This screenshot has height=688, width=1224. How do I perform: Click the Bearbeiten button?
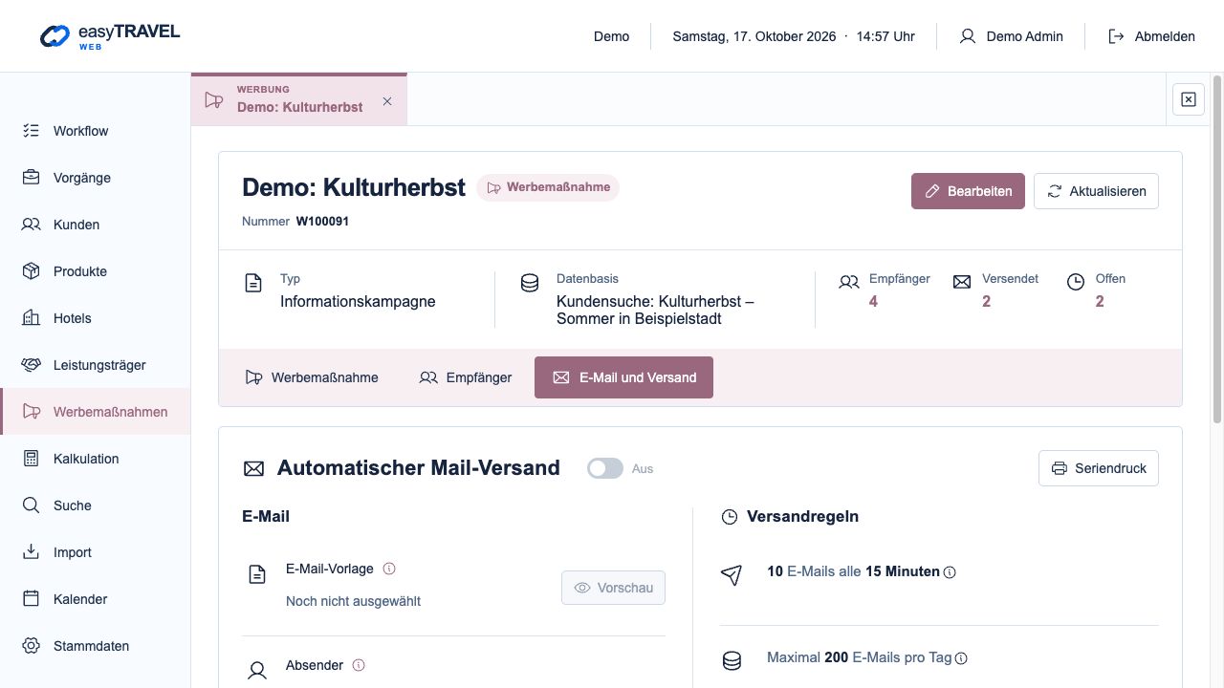pos(969,191)
